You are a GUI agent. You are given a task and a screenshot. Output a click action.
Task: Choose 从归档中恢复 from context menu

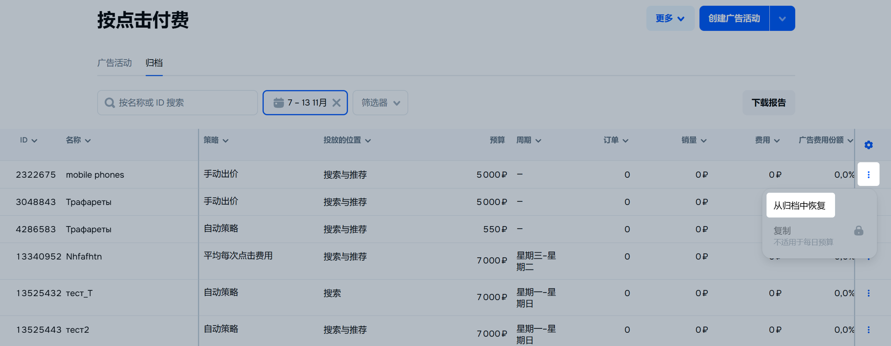point(800,206)
